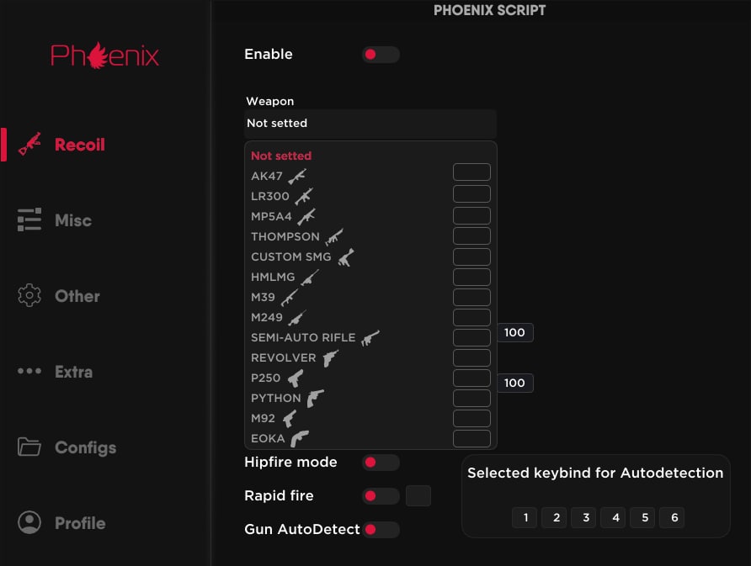Click the M249 gun icon

(x=297, y=318)
